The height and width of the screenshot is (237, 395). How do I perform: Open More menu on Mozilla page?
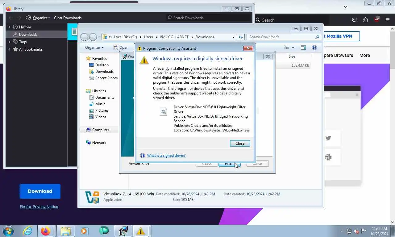364,55
